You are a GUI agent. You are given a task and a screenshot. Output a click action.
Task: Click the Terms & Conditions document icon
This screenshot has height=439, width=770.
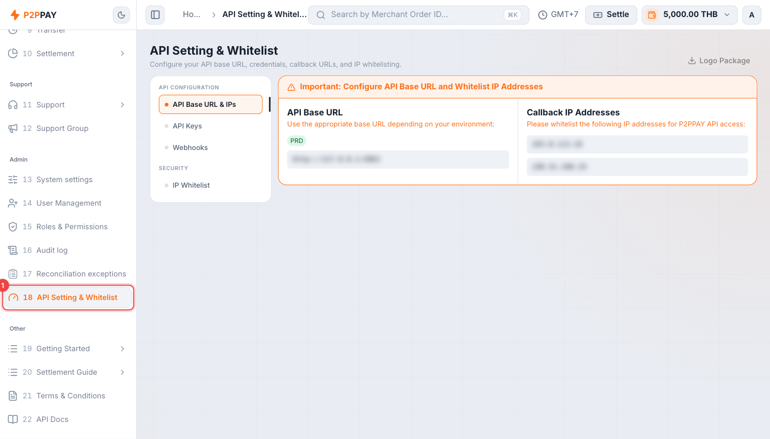(13, 396)
